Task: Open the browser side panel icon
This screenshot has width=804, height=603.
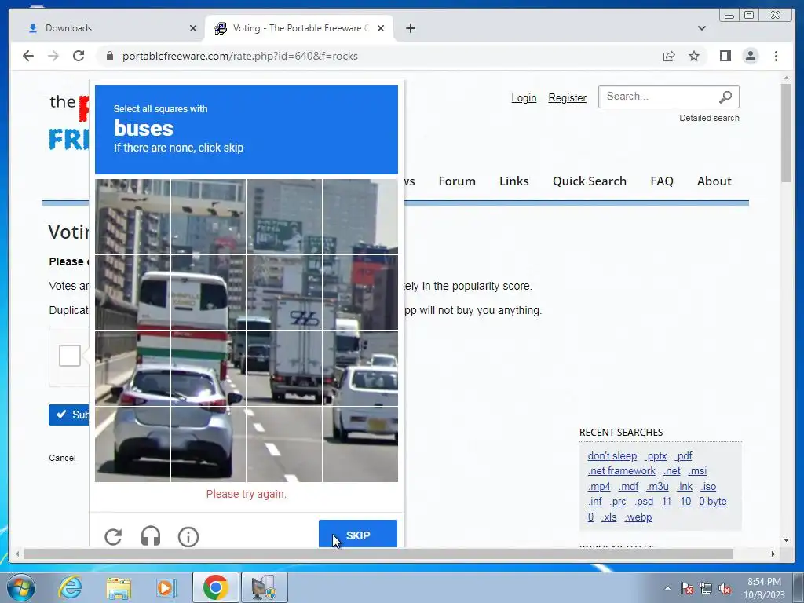Action: tap(725, 56)
